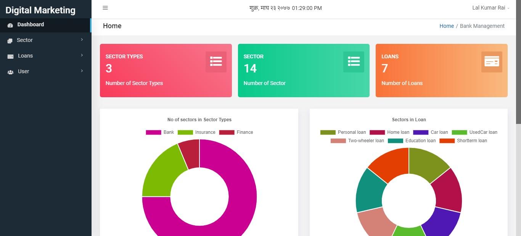Click the Loans count 7

click(385, 68)
